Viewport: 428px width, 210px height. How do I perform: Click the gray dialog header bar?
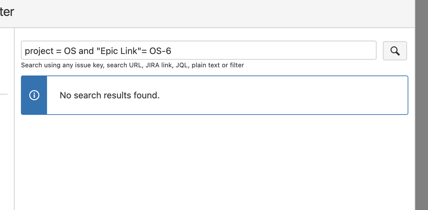click(214, 13)
